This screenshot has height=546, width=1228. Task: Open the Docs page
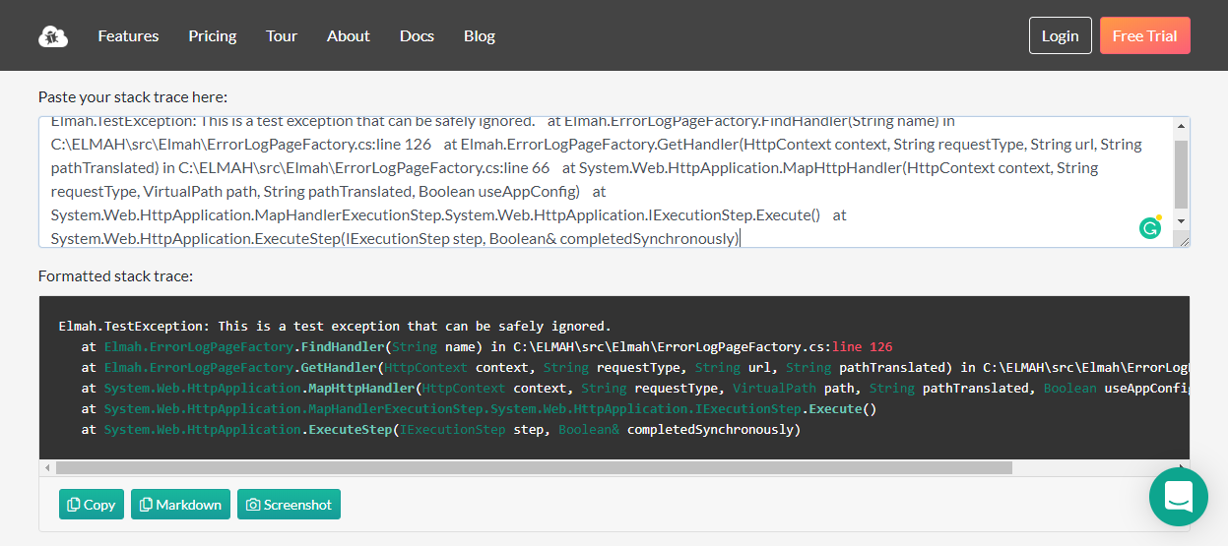coord(417,35)
